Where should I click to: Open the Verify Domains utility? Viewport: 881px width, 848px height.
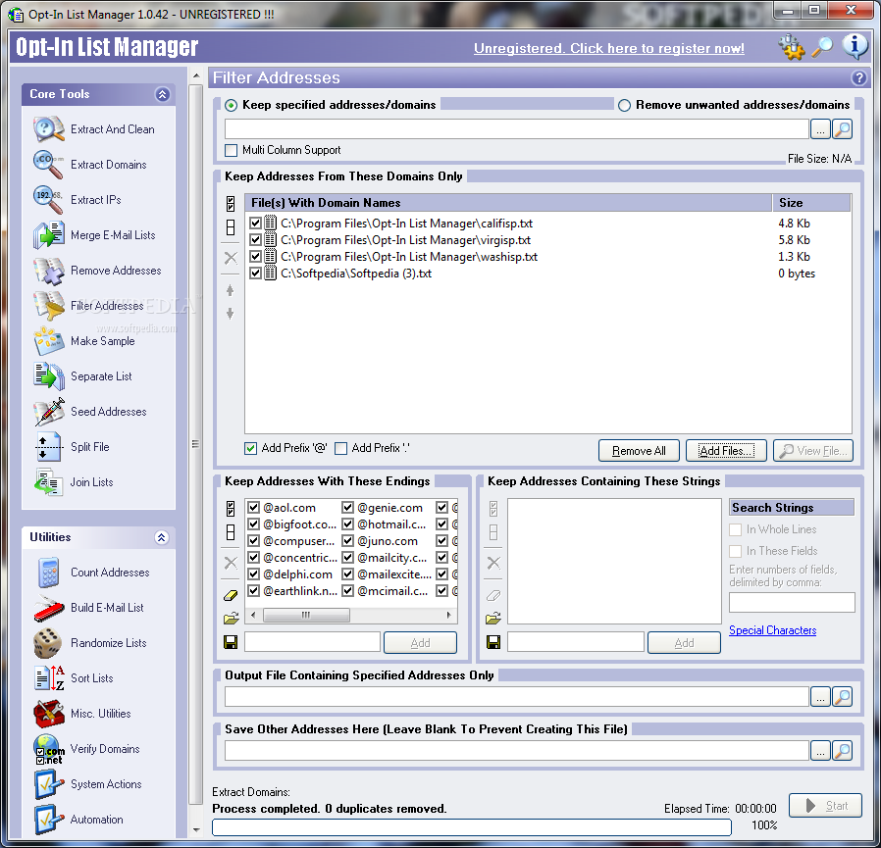pyautogui.click(x=87, y=749)
